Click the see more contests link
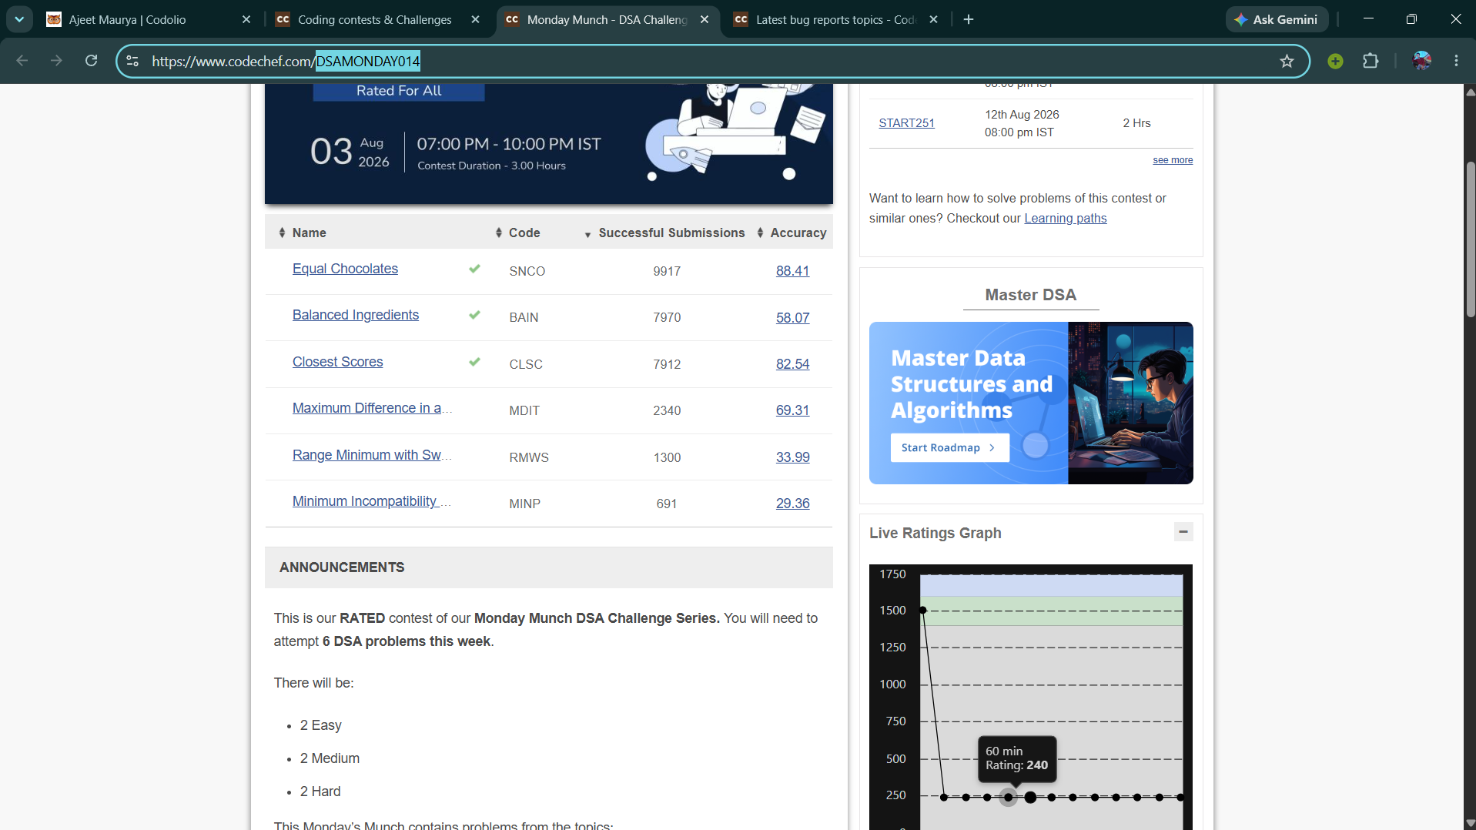 click(1173, 160)
